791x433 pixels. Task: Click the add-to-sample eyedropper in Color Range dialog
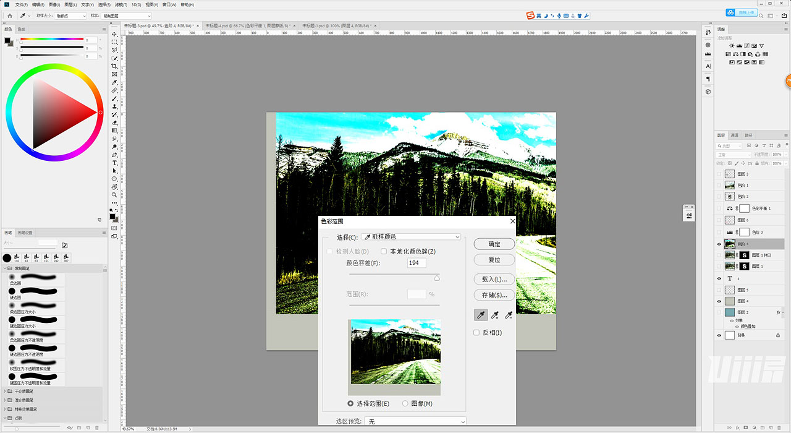click(x=494, y=315)
